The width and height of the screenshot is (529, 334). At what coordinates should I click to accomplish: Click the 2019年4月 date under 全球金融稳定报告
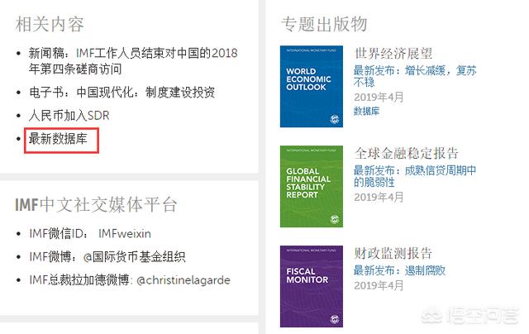(379, 197)
